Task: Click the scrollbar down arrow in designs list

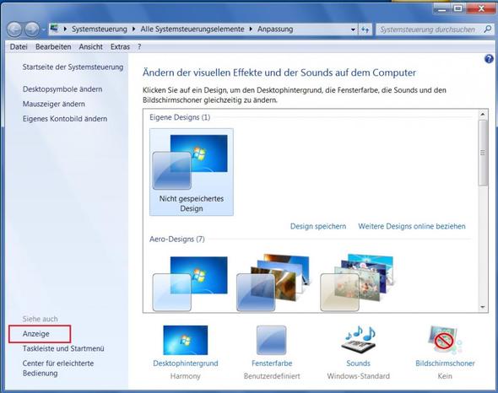Action: 483,307
